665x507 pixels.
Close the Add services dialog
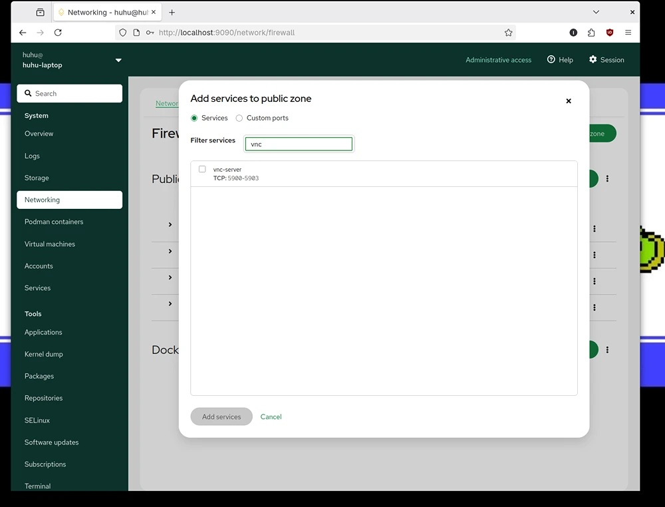(569, 101)
